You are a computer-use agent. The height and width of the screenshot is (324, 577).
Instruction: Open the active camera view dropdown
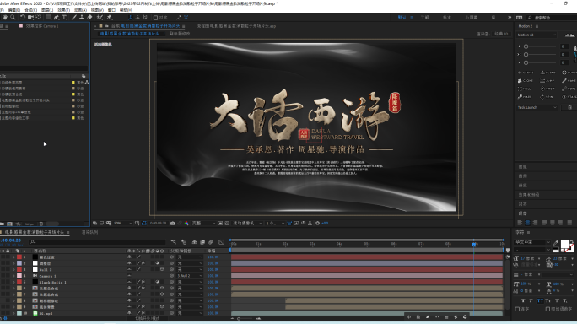247,223
